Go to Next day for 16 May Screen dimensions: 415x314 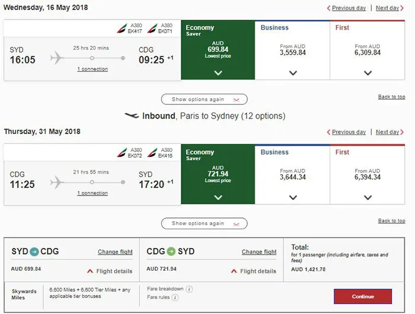click(388, 8)
